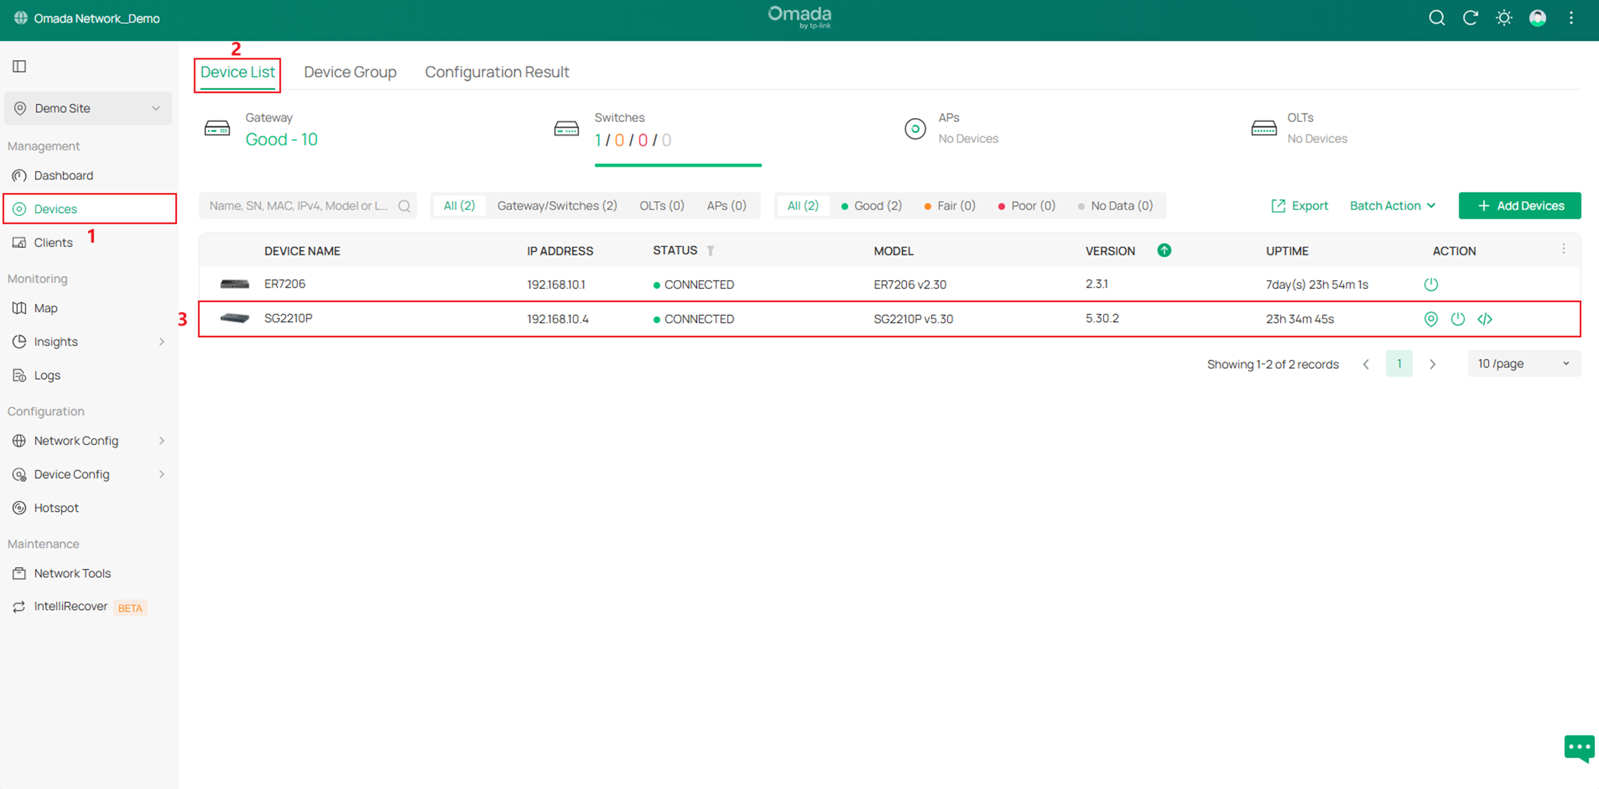This screenshot has width=1599, height=789.
Task: Click the device search input field
Action: coord(299,206)
